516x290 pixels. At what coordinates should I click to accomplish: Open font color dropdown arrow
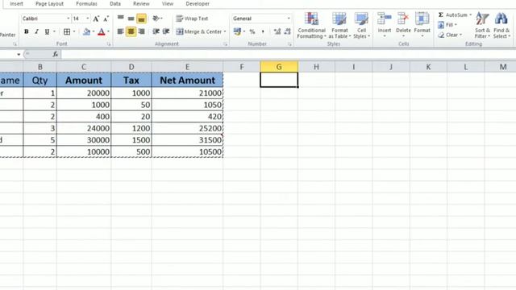(x=108, y=31)
